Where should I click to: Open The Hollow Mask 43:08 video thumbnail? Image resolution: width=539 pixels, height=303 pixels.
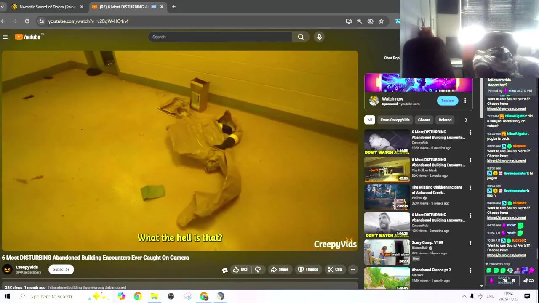tap(387, 169)
